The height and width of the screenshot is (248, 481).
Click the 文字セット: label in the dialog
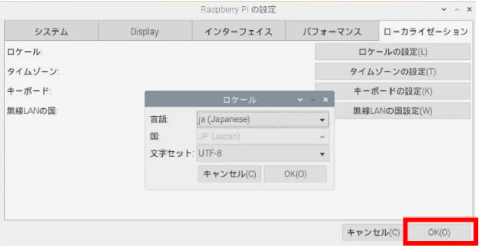(x=172, y=153)
